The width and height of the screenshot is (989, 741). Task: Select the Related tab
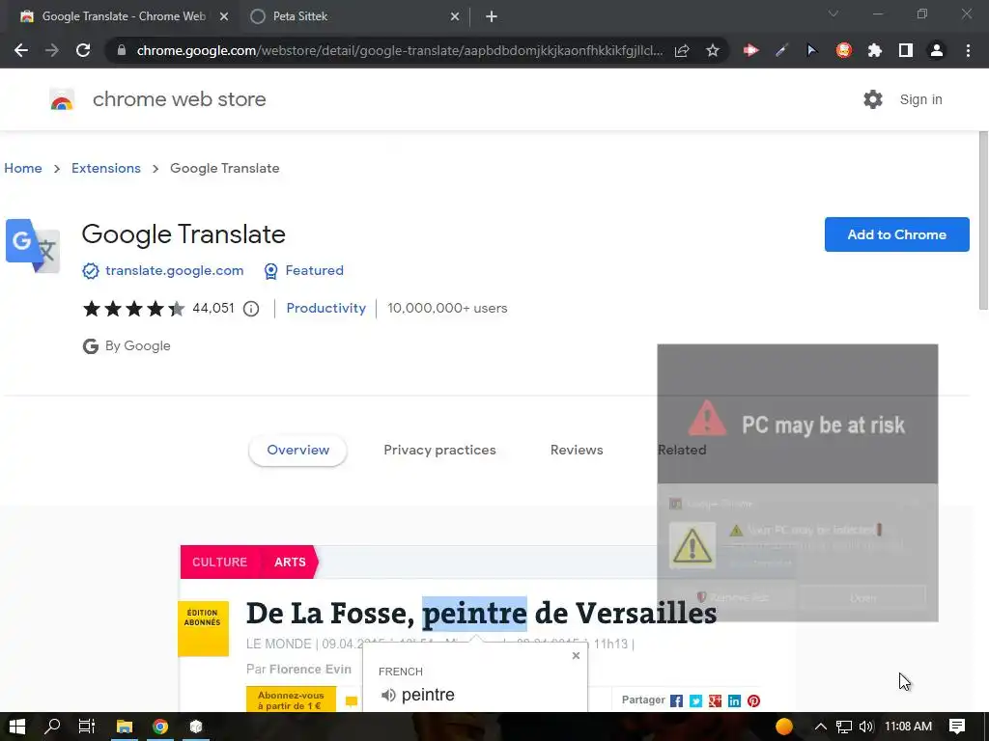tap(682, 450)
